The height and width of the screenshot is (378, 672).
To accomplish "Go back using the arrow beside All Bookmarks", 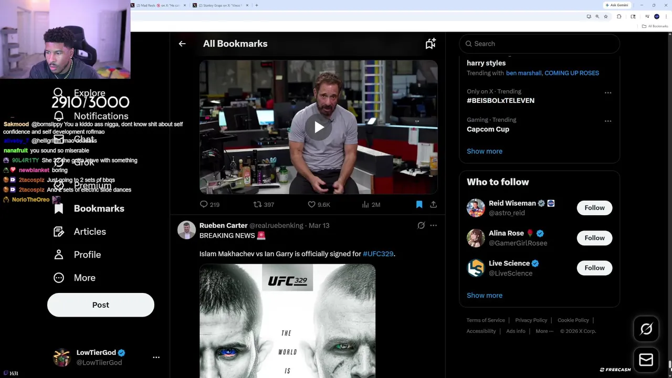I will pos(182,44).
